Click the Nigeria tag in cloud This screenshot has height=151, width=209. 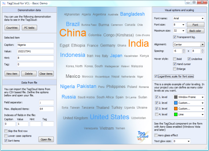[x=67, y=86]
